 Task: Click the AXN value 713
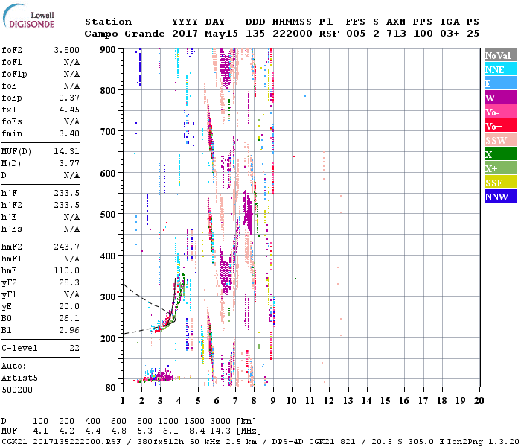click(396, 34)
